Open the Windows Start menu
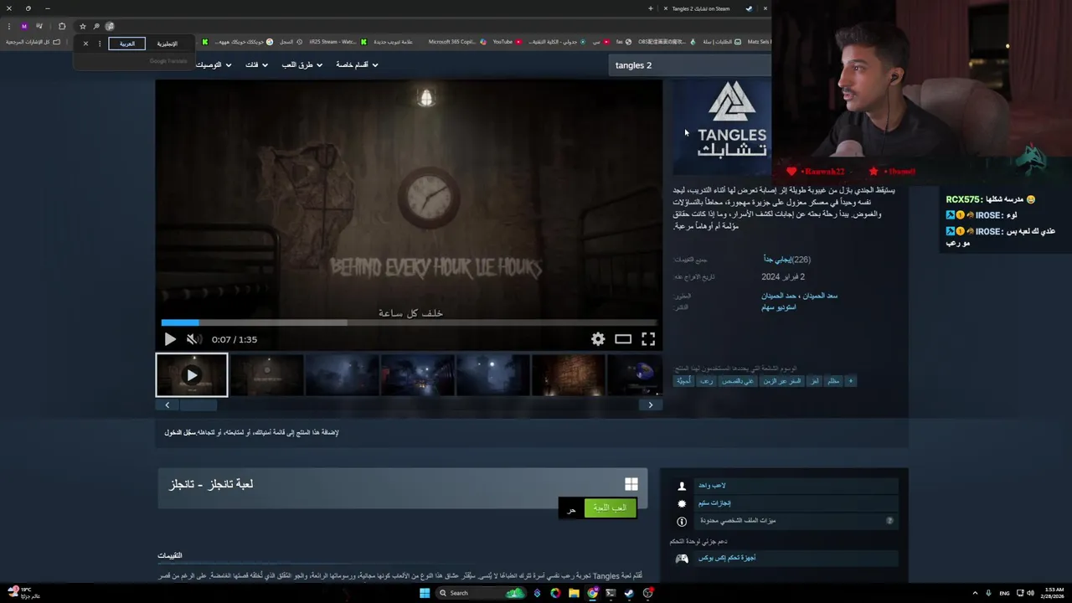1072x603 pixels. pos(425,593)
